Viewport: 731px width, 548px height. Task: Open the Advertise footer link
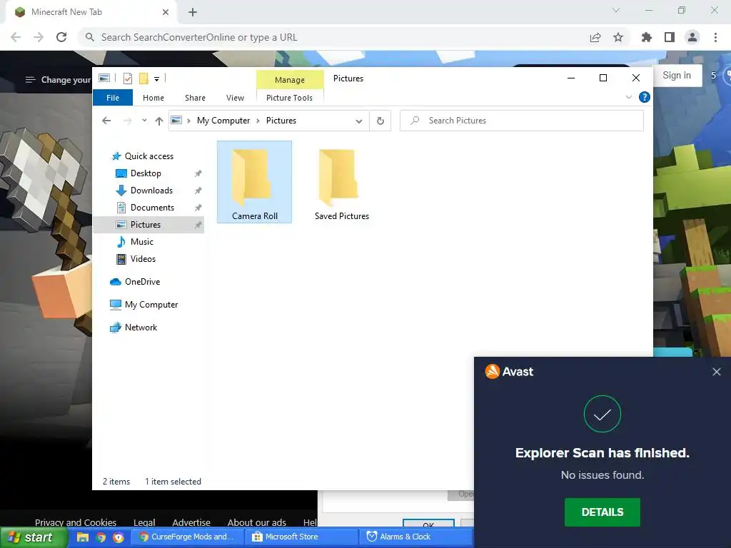click(x=191, y=522)
